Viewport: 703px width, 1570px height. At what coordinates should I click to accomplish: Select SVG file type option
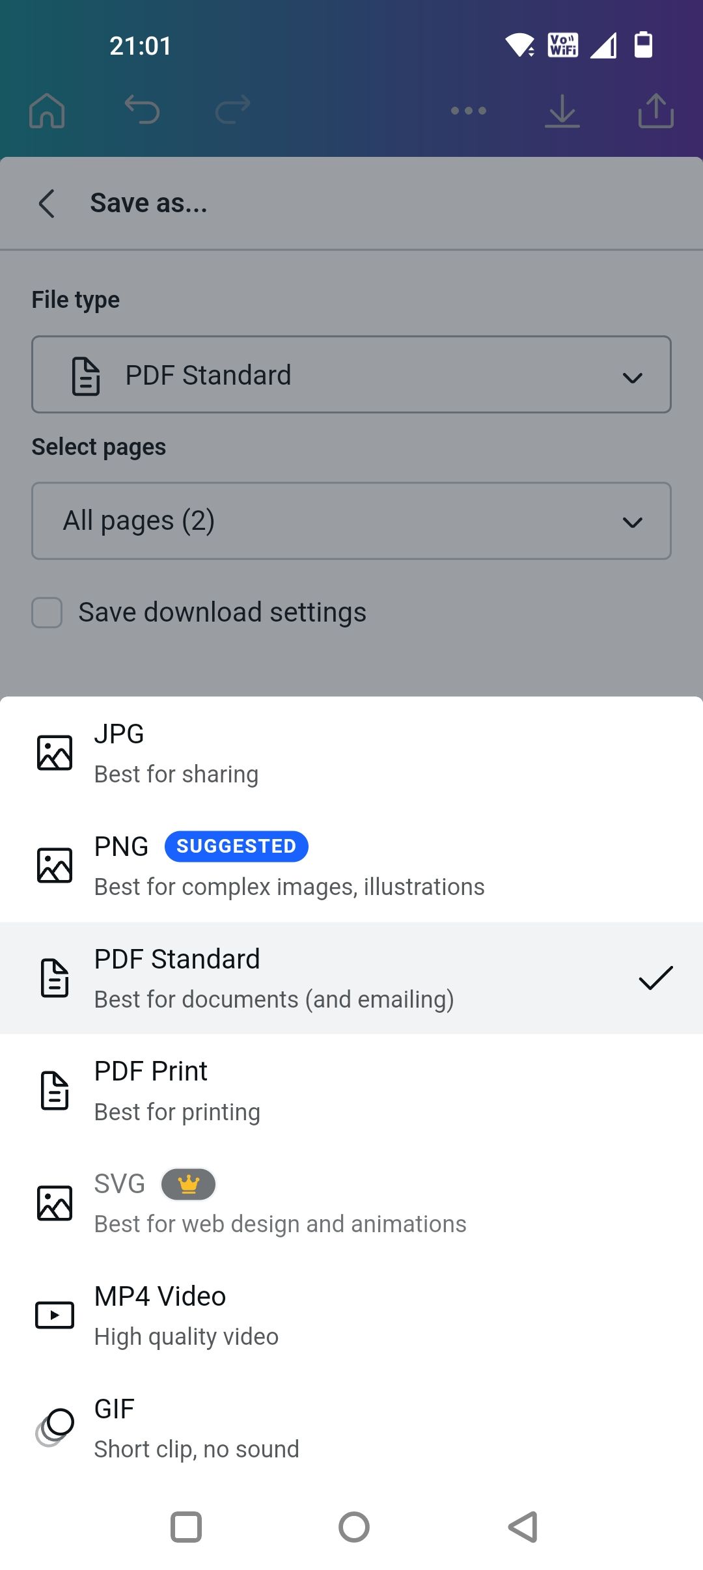(x=351, y=1204)
